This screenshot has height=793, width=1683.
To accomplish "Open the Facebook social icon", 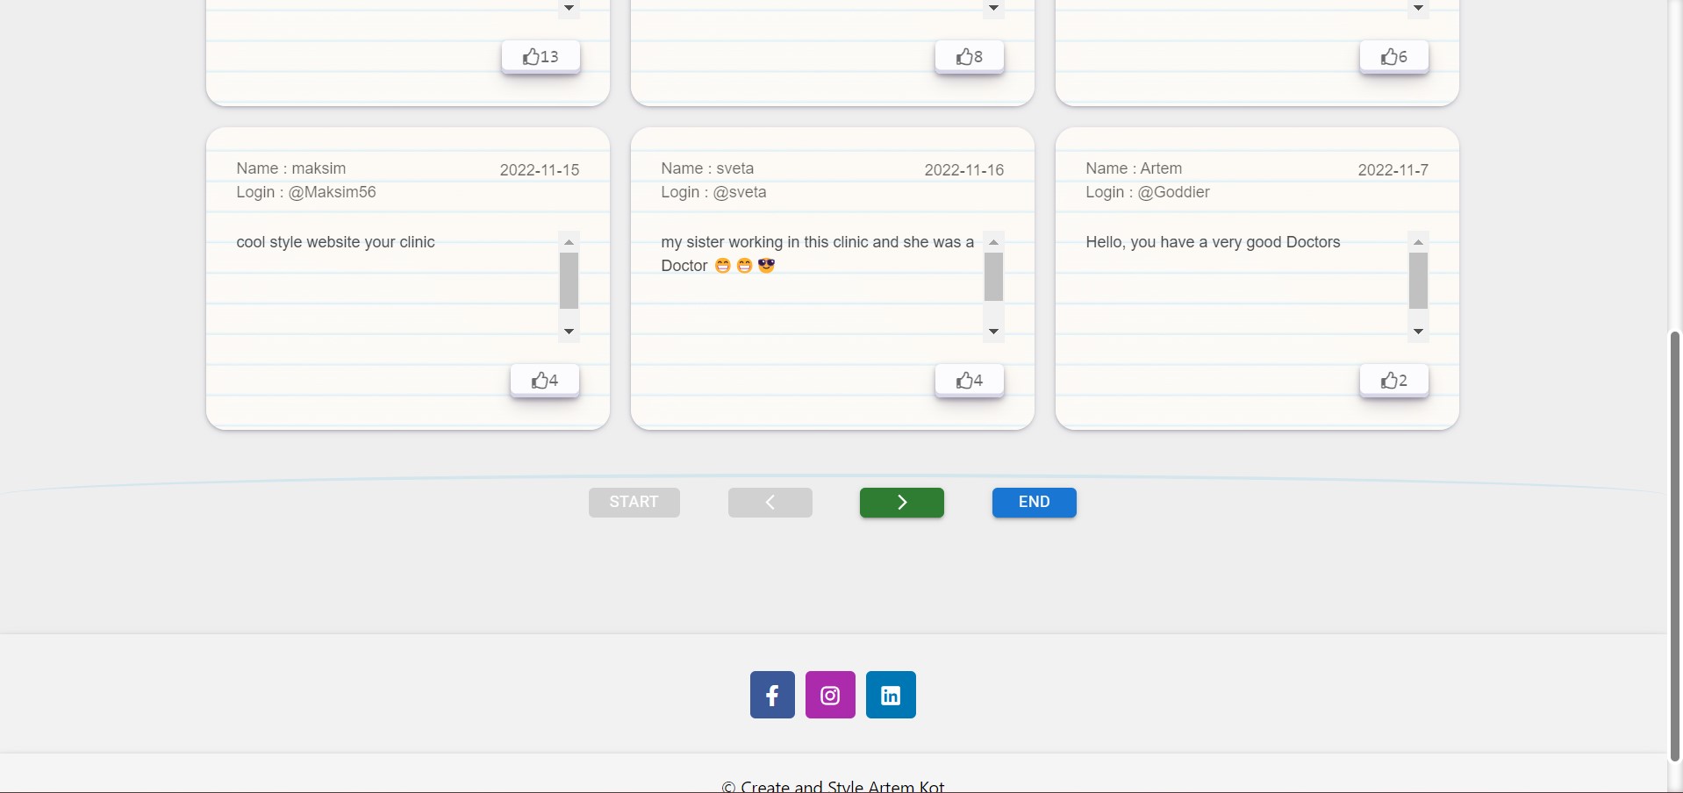I will (x=771, y=694).
